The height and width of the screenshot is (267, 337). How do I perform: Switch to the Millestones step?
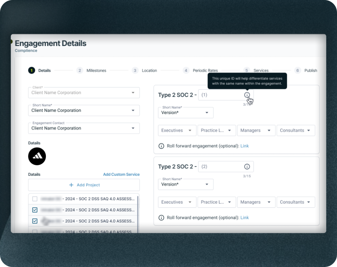[x=96, y=71]
